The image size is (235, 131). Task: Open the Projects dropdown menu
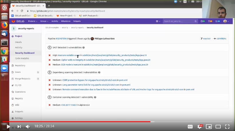click(x=33, y=21)
